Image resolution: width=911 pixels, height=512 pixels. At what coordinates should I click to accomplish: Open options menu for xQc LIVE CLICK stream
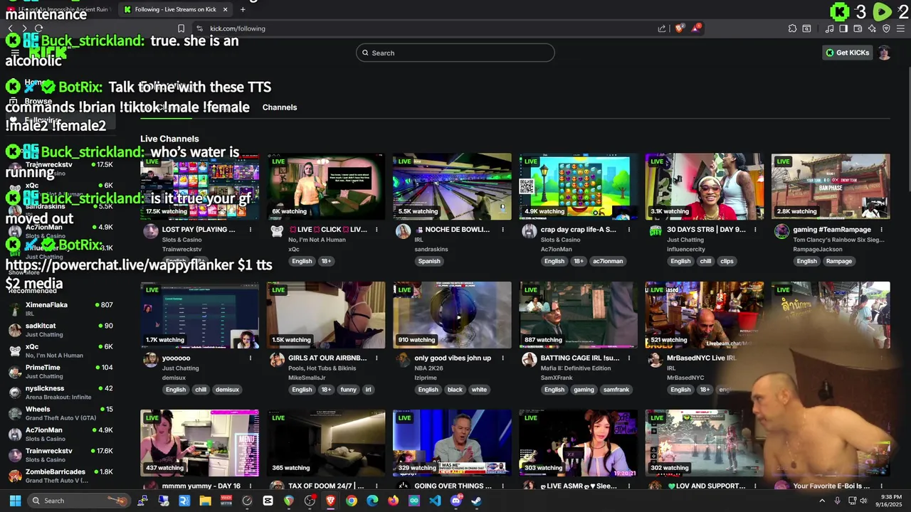[376, 230]
